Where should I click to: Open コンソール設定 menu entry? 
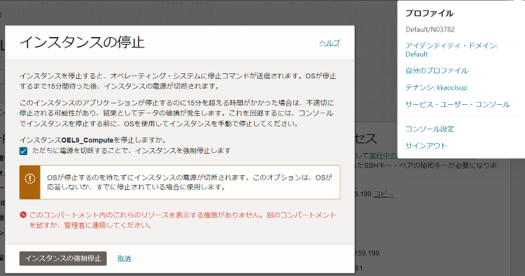point(430,129)
